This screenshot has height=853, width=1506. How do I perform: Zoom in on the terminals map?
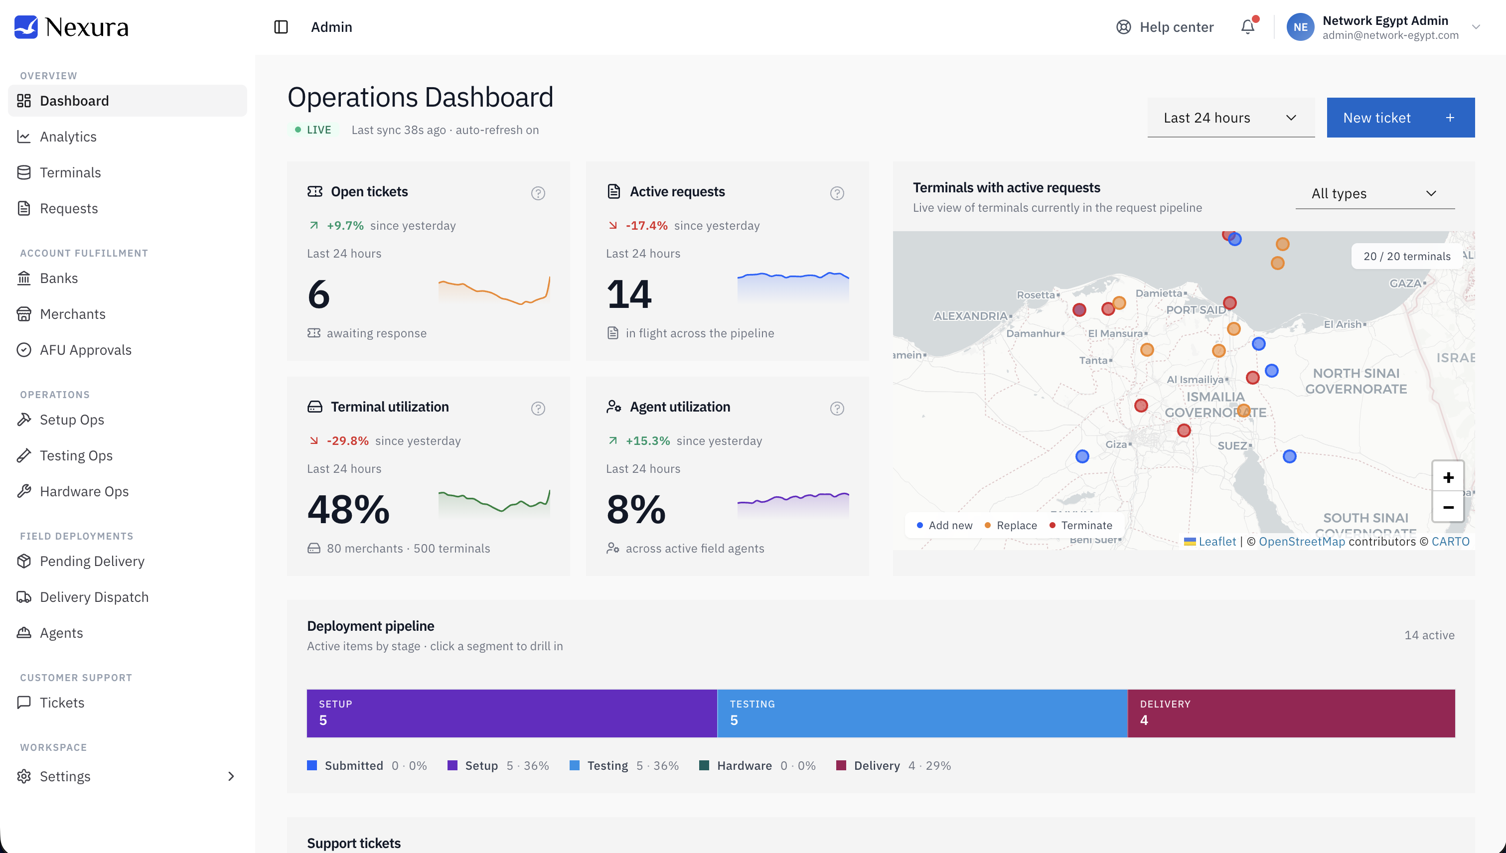pyautogui.click(x=1448, y=477)
